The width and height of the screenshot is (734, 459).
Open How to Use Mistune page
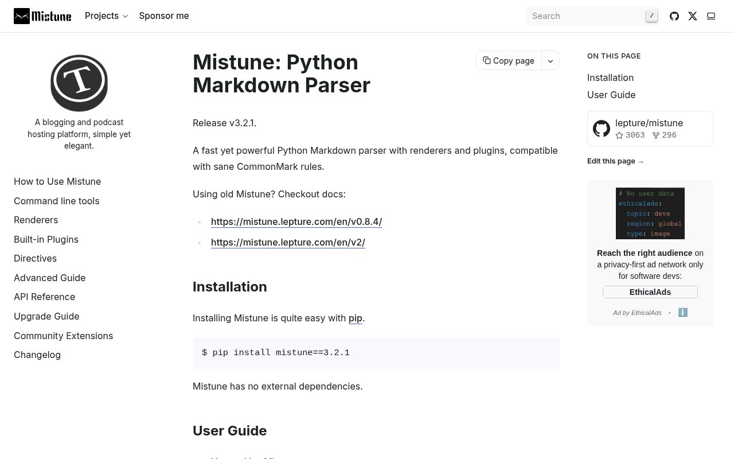click(57, 181)
